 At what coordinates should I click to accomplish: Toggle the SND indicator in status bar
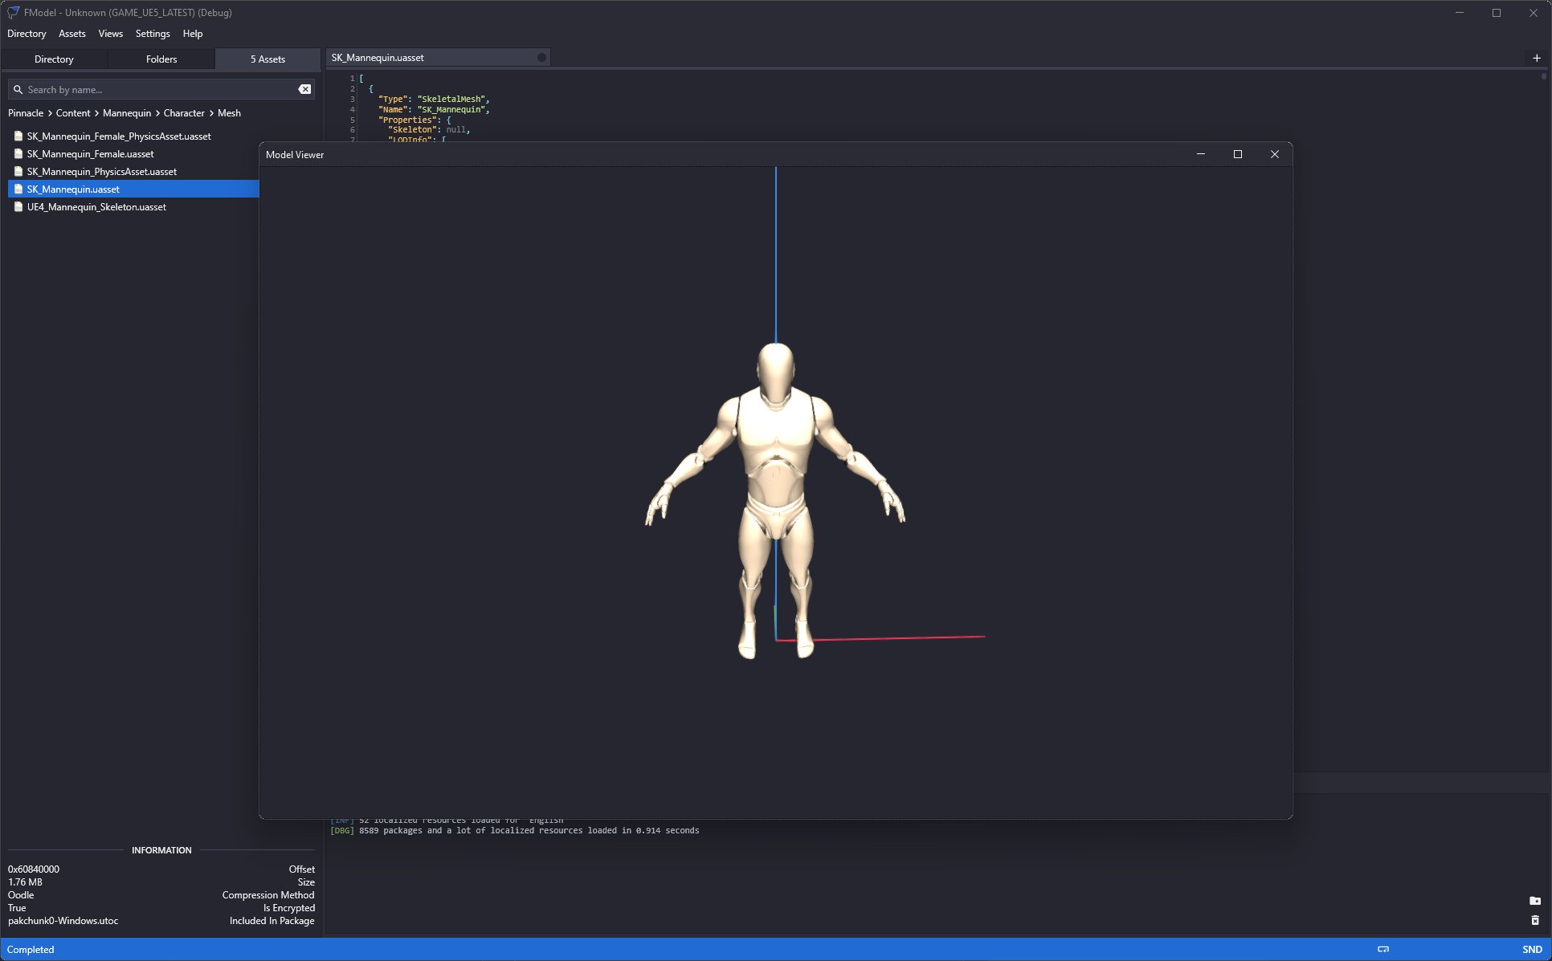click(1532, 949)
